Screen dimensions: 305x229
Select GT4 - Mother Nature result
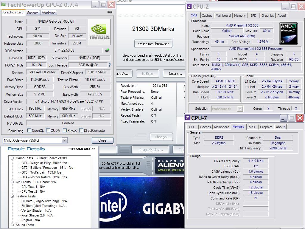[44, 177]
